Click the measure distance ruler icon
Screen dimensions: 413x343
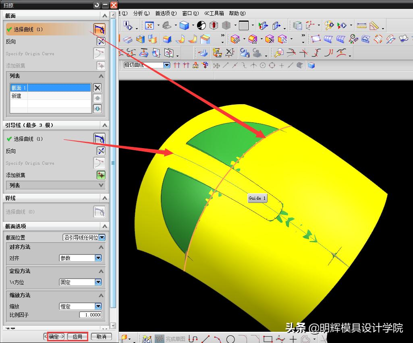(x=361, y=26)
